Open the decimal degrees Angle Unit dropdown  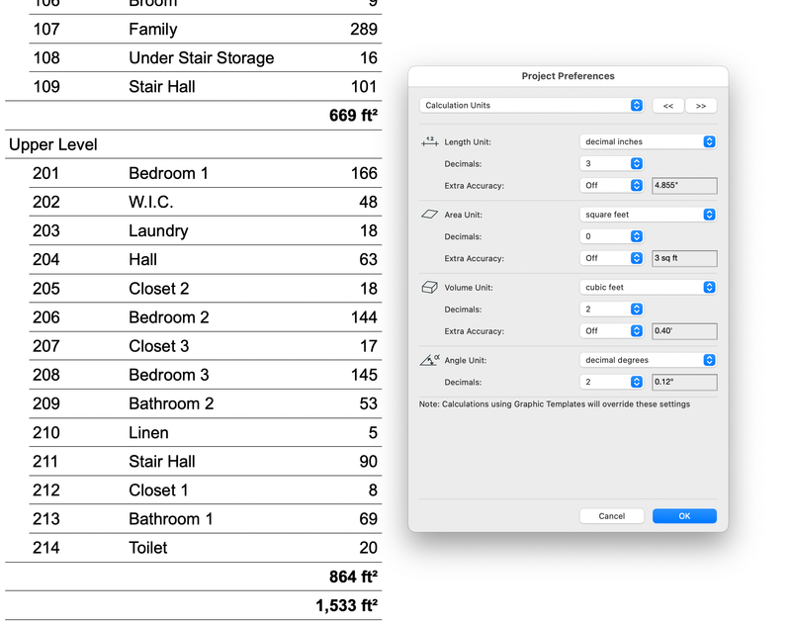point(648,360)
